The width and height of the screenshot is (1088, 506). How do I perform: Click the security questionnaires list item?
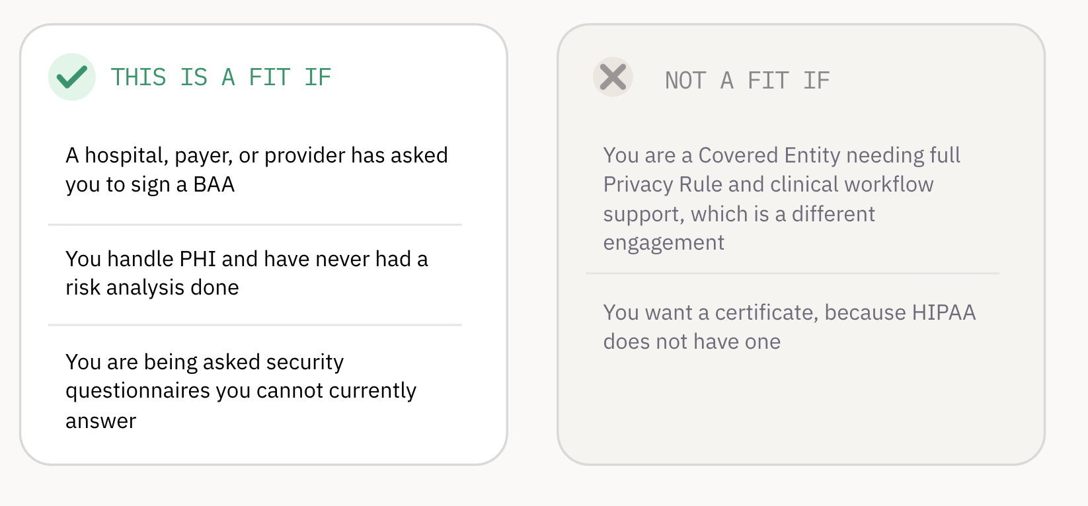click(241, 391)
